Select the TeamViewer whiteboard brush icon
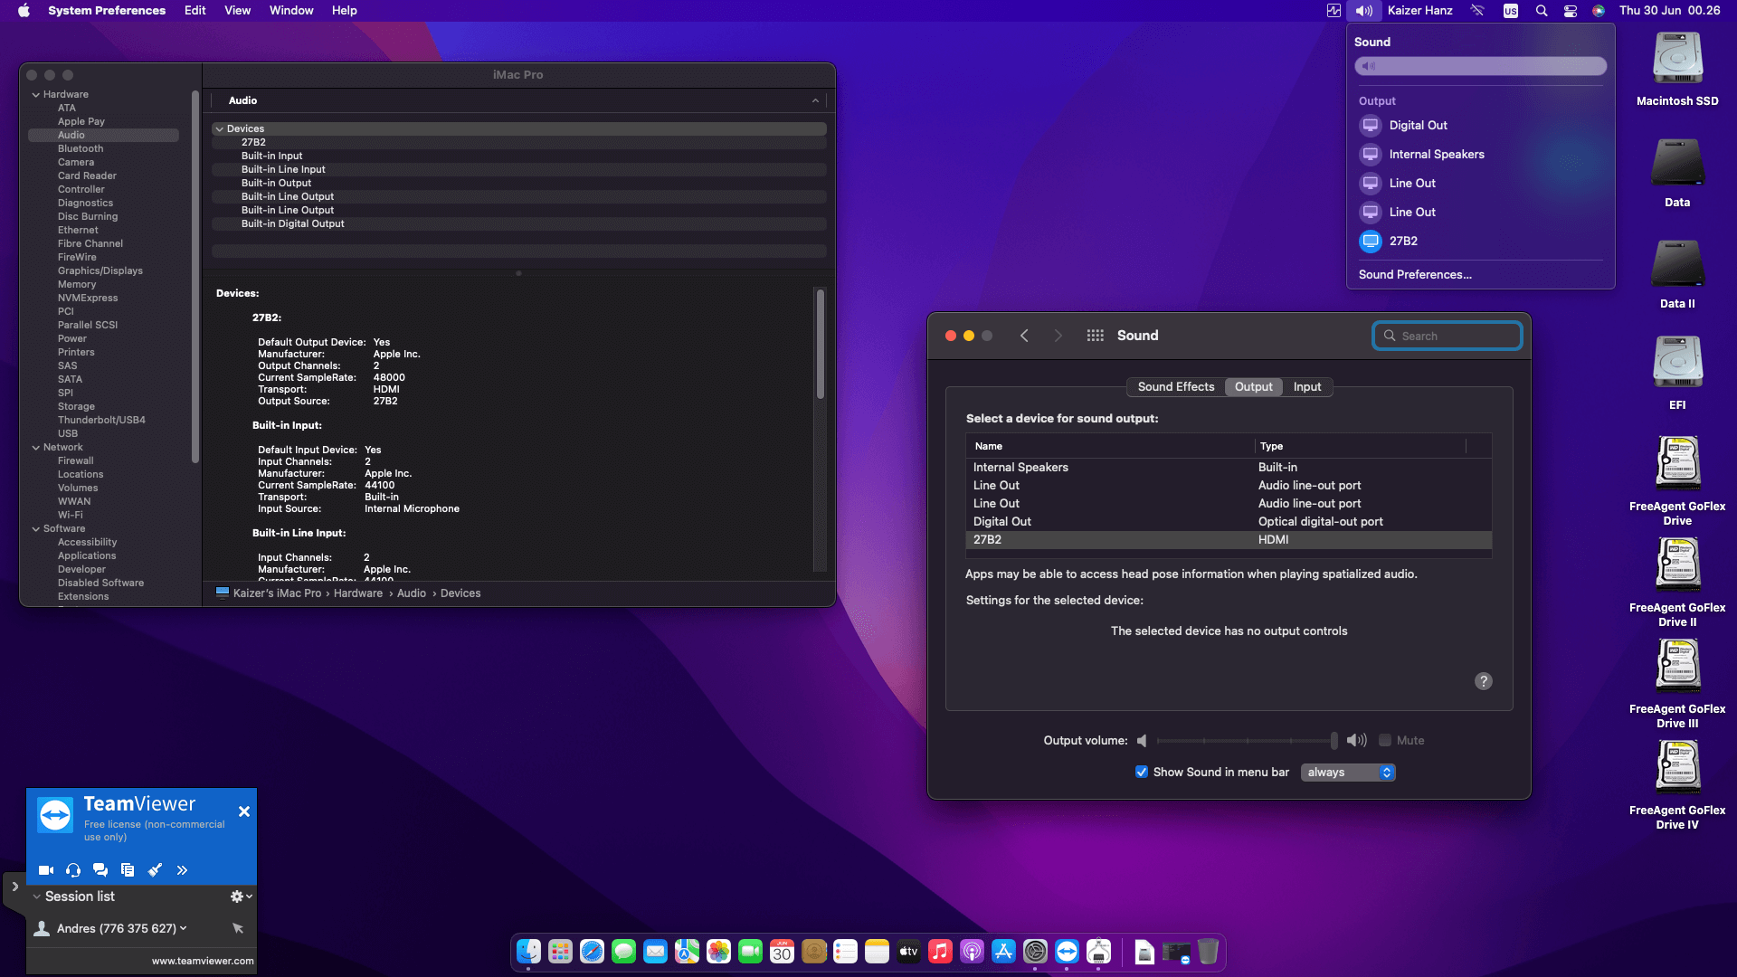Viewport: 1737px width, 977px height. (x=155, y=870)
